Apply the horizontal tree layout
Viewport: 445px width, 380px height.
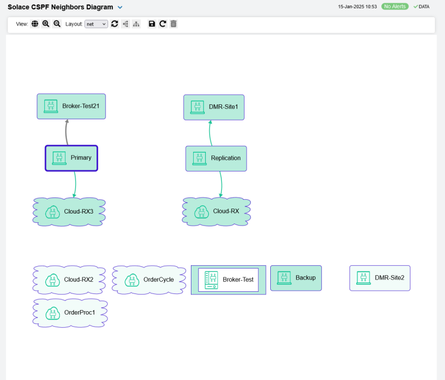coord(125,24)
